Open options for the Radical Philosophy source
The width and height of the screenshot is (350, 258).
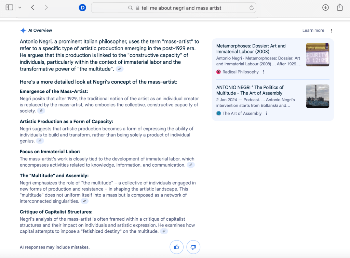pos(263,72)
